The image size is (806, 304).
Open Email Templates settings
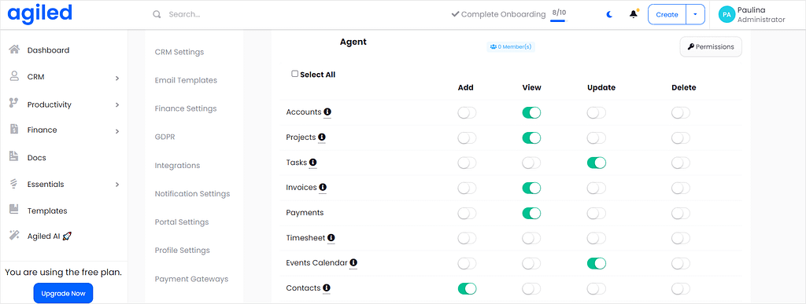pyautogui.click(x=186, y=80)
